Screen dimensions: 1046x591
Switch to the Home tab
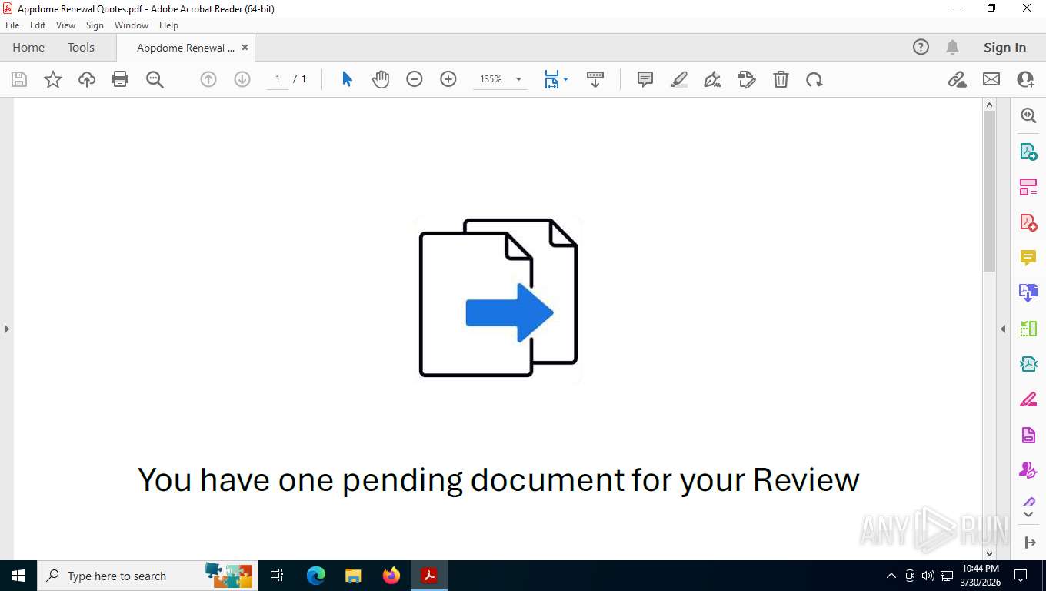(28, 48)
